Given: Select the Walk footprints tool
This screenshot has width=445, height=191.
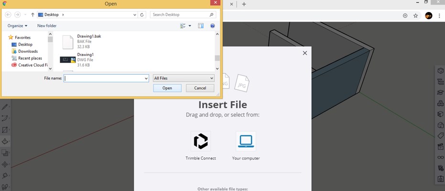Looking at the screenshot, I should click(5, 187).
